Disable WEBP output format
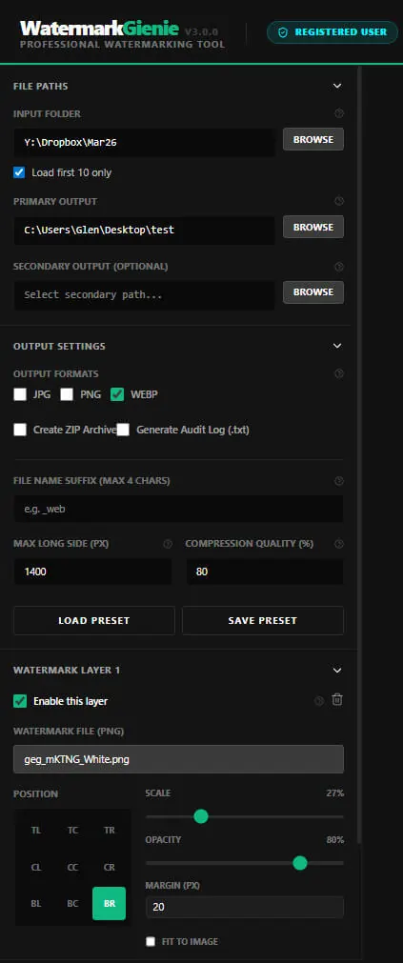This screenshot has width=403, height=963. [x=117, y=394]
